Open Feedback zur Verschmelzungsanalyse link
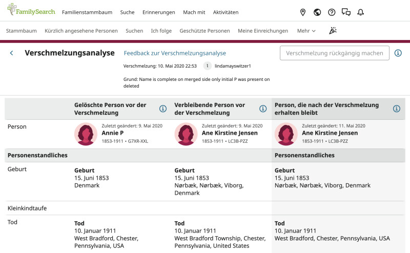Viewport: 410px width, 253px height. coord(175,53)
